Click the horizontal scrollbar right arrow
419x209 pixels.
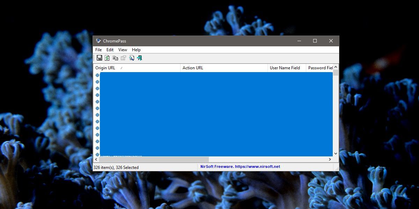[330, 159]
